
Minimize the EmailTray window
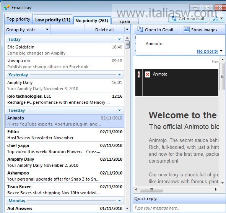coord(195,8)
